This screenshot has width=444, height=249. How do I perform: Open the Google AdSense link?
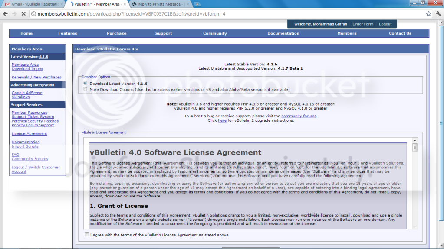click(27, 93)
